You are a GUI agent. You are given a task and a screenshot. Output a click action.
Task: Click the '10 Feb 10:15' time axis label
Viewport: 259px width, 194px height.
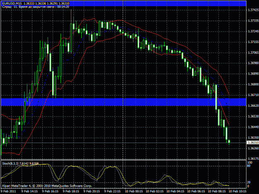tap(237, 191)
